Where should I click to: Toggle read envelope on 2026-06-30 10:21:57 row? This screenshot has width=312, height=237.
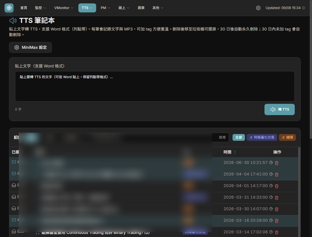14,162
